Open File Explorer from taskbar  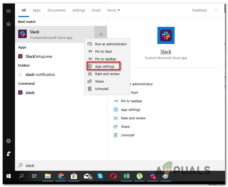click(48, 176)
